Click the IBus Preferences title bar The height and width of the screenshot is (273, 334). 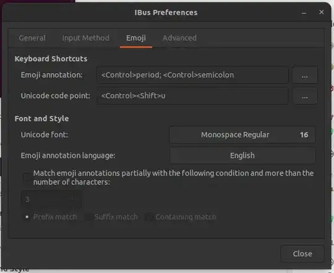166,12
